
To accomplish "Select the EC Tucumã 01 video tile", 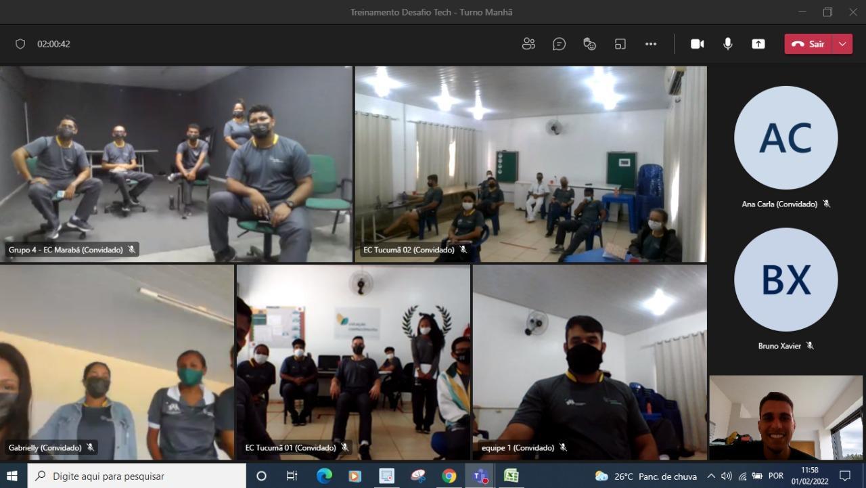I will pos(353,363).
